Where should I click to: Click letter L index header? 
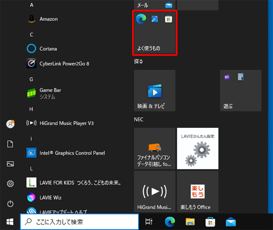click(x=31, y=169)
